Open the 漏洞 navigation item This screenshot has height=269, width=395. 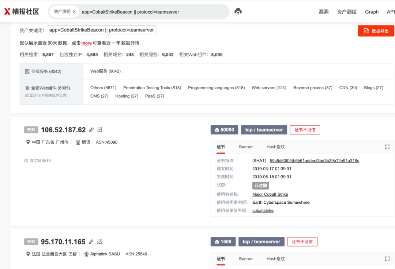(x=323, y=12)
